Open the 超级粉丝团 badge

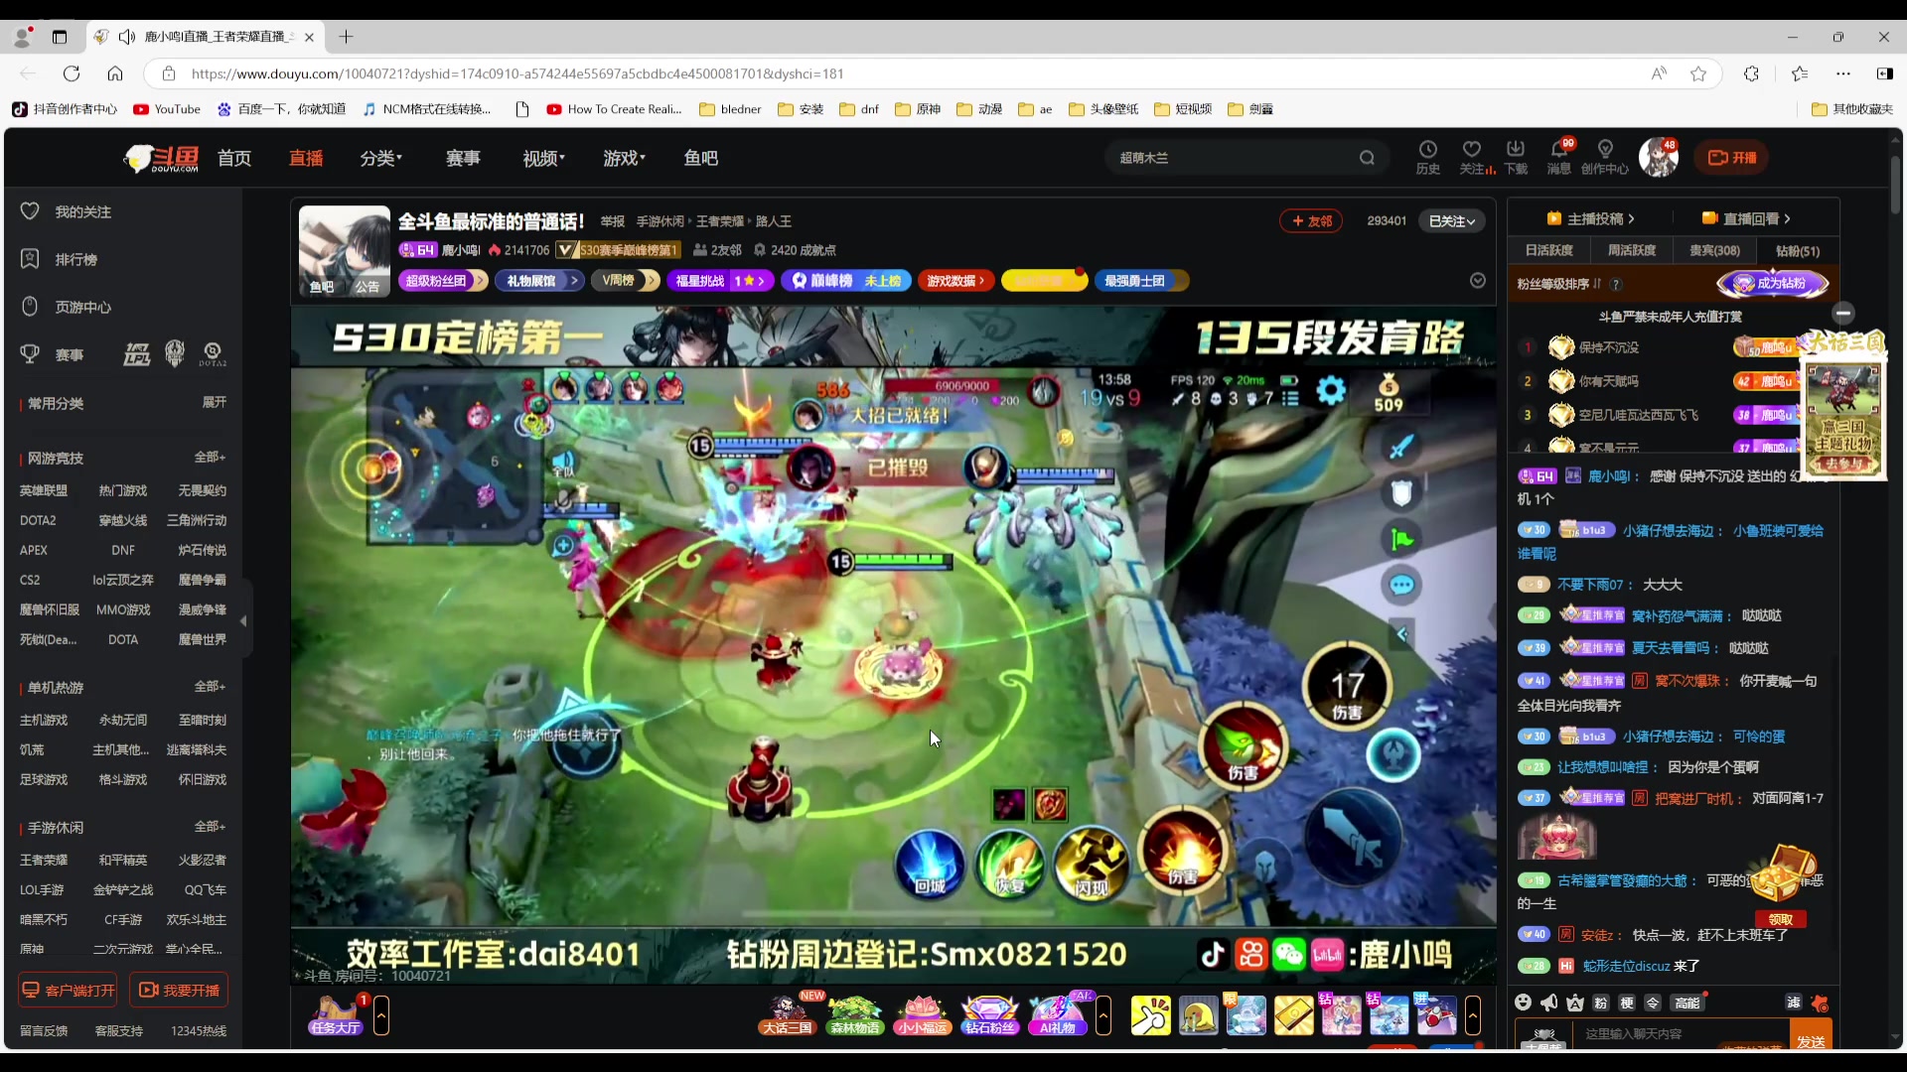coord(443,281)
